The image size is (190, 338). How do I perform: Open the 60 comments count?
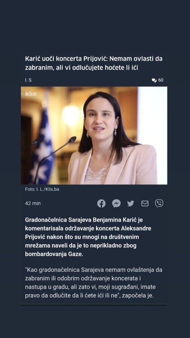tap(161, 80)
